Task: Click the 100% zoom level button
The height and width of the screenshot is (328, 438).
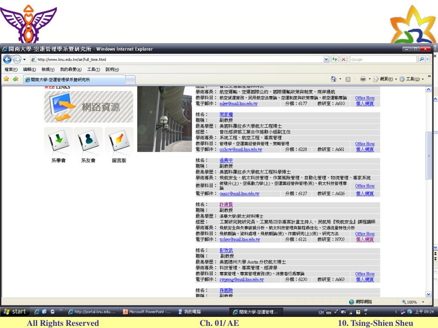Action: 409,302
